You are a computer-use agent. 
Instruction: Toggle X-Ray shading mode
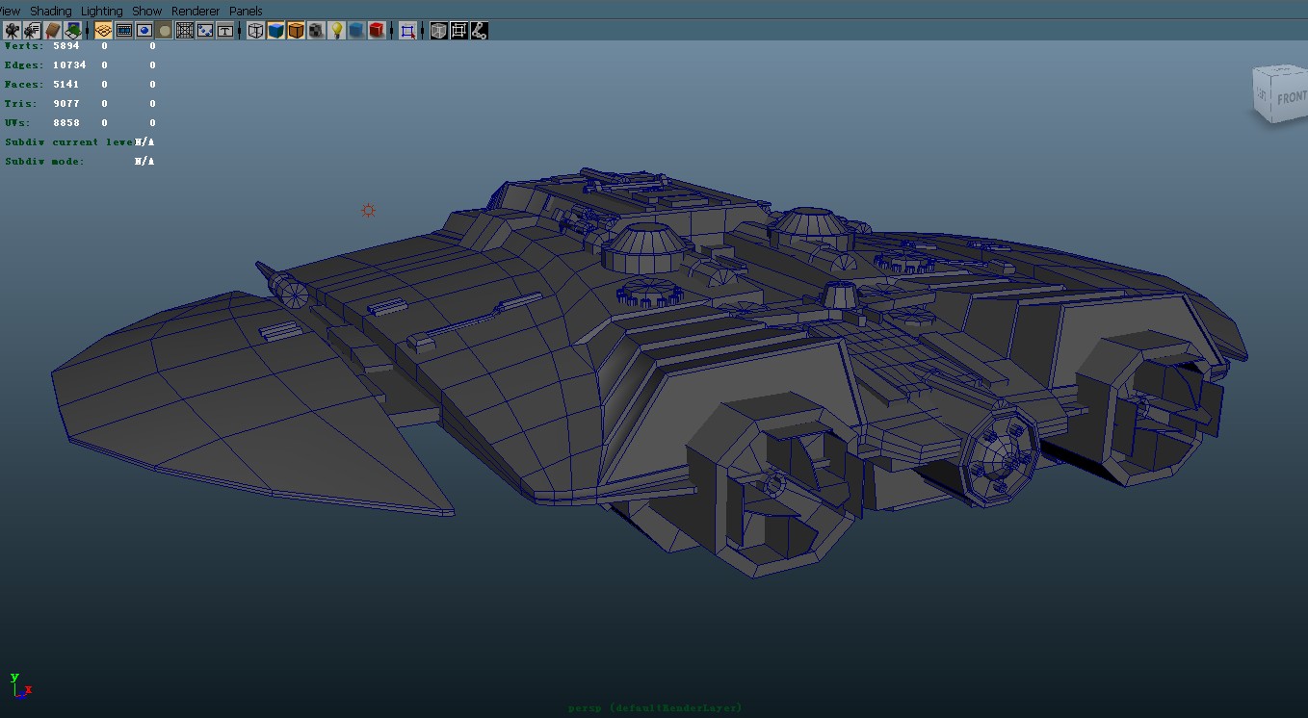pos(439,31)
